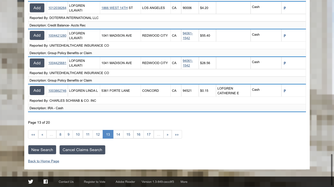
Task: Go to previous results page
Action: (42, 134)
